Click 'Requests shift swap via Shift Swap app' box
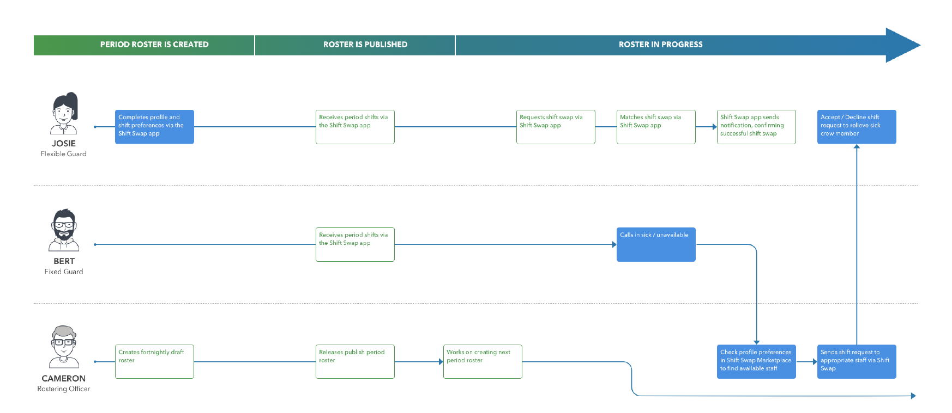Screen dimensions: 952x413 click(556, 127)
